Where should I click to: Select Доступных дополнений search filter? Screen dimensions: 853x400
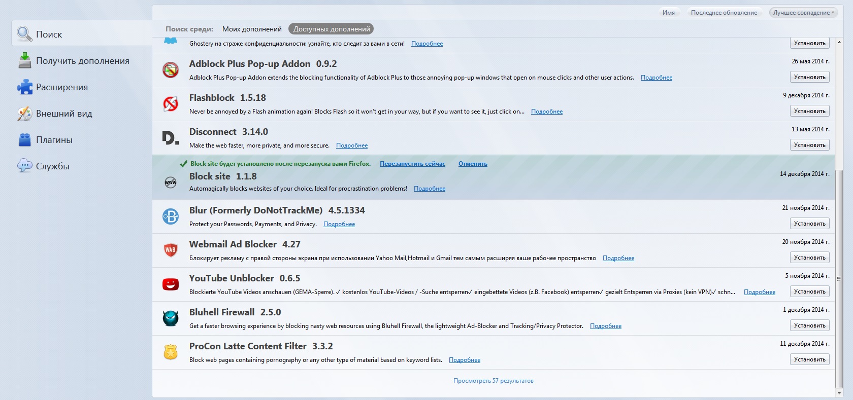(332, 29)
